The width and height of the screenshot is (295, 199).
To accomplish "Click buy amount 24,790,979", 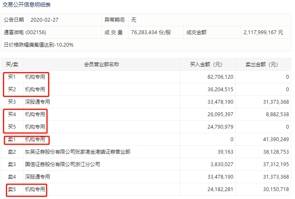I will 220,127.
